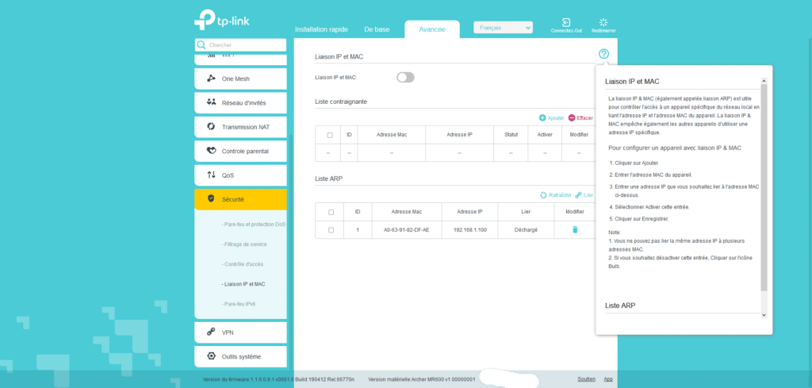Click the Effacer minus icon
This screenshot has width=812, height=388.
pos(572,117)
